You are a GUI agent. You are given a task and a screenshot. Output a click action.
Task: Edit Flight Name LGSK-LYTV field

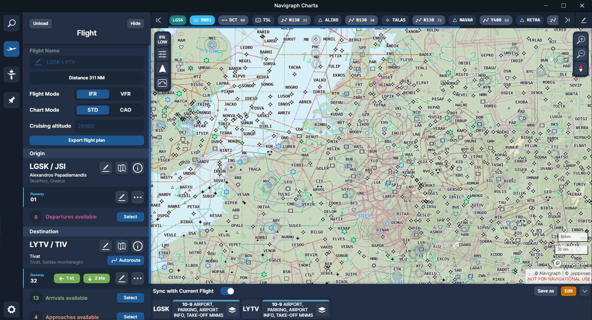click(x=87, y=62)
